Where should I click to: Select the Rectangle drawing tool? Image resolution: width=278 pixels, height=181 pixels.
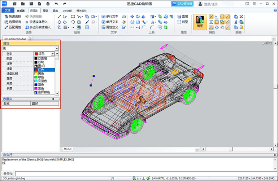(x=73, y=17)
